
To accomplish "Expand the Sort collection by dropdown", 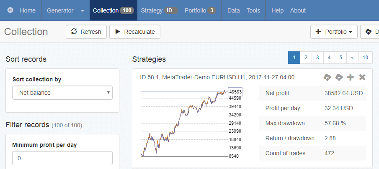I will 62,93.
